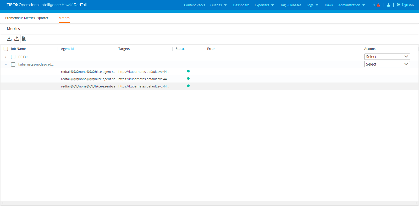
Task: Select the kubernetes-nodes-cad job checkbox
Action: (x=13, y=64)
